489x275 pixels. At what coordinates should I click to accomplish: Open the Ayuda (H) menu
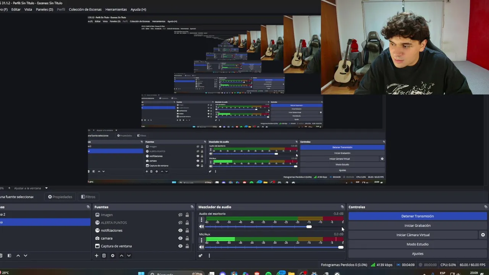pyautogui.click(x=138, y=9)
